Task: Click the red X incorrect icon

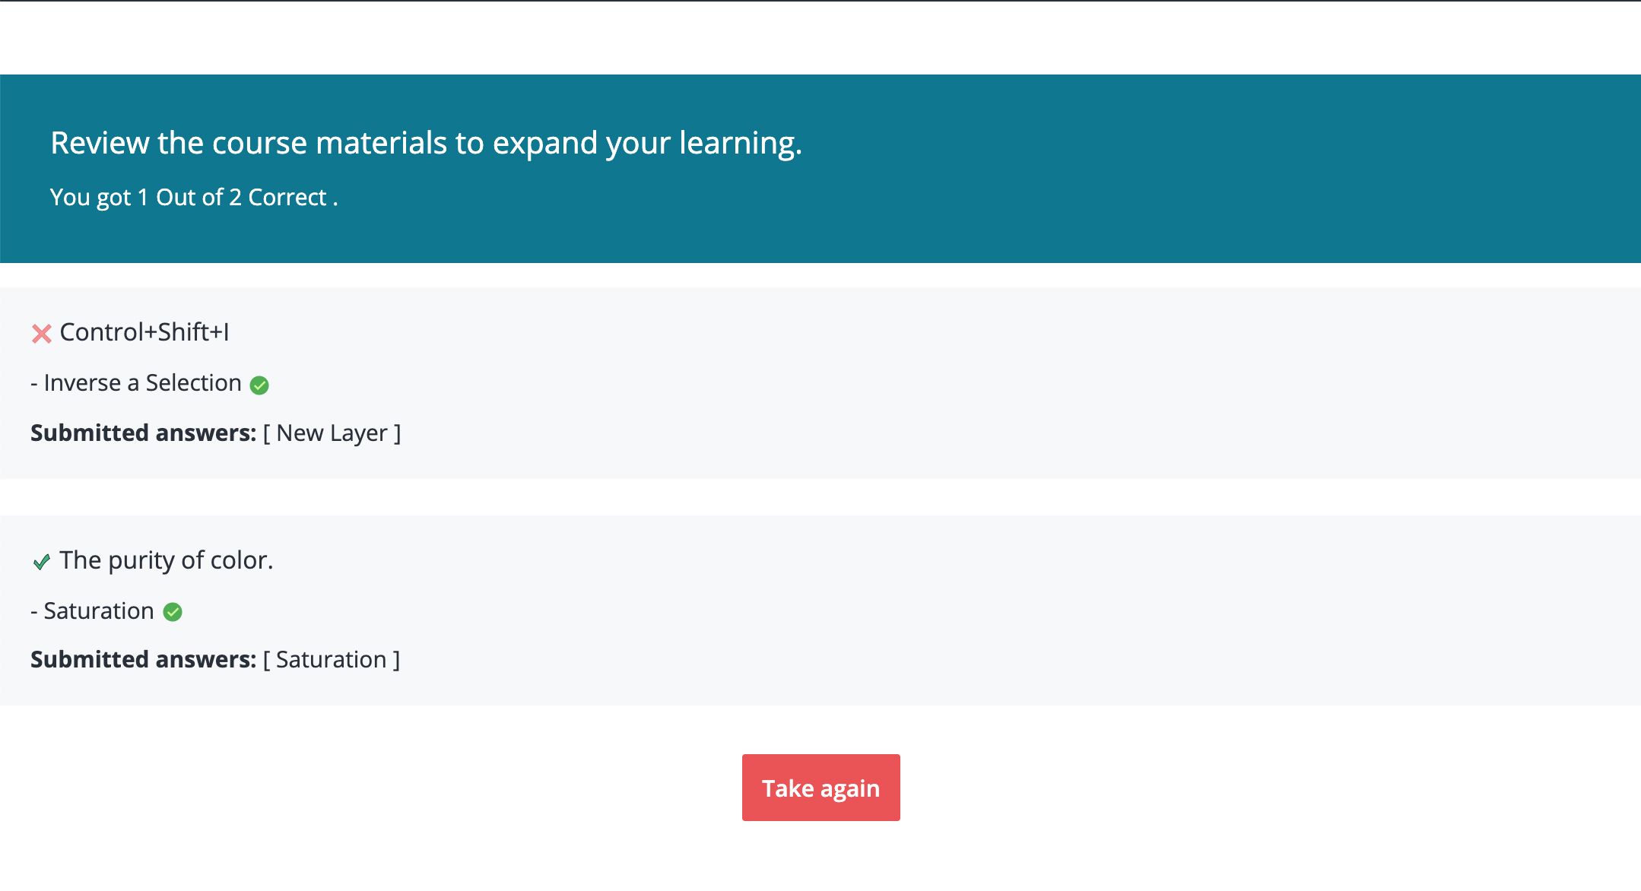Action: [x=41, y=333]
